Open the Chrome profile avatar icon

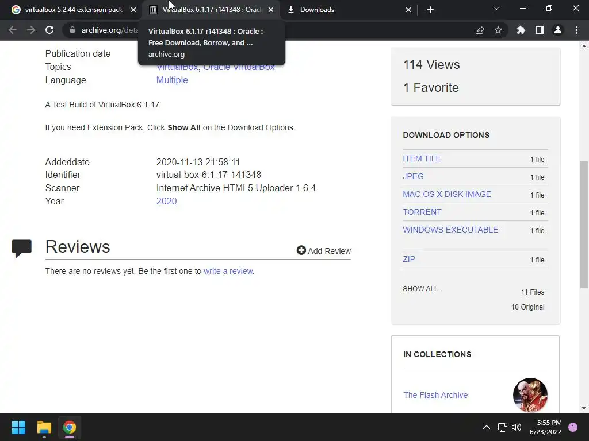(558, 30)
